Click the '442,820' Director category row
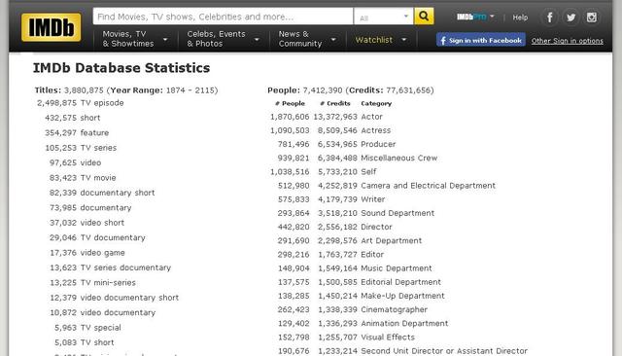 [x=334, y=227]
